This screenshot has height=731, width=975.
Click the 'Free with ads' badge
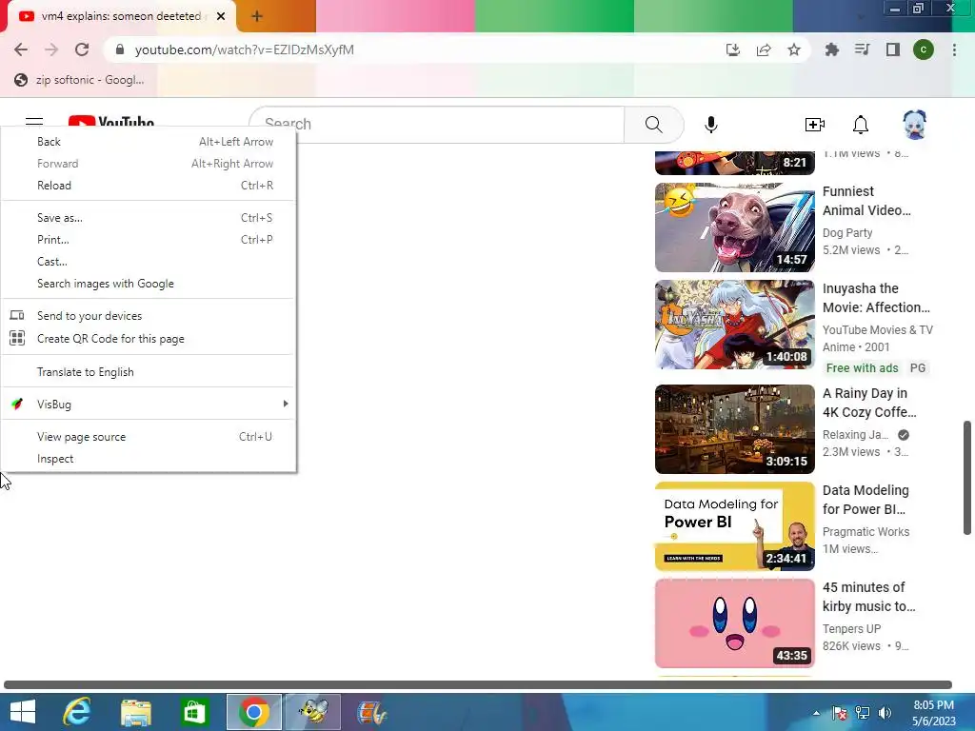pyautogui.click(x=862, y=368)
